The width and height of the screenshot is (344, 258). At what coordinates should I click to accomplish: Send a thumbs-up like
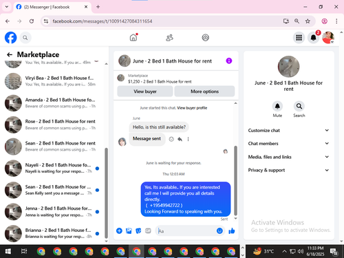[232, 230]
